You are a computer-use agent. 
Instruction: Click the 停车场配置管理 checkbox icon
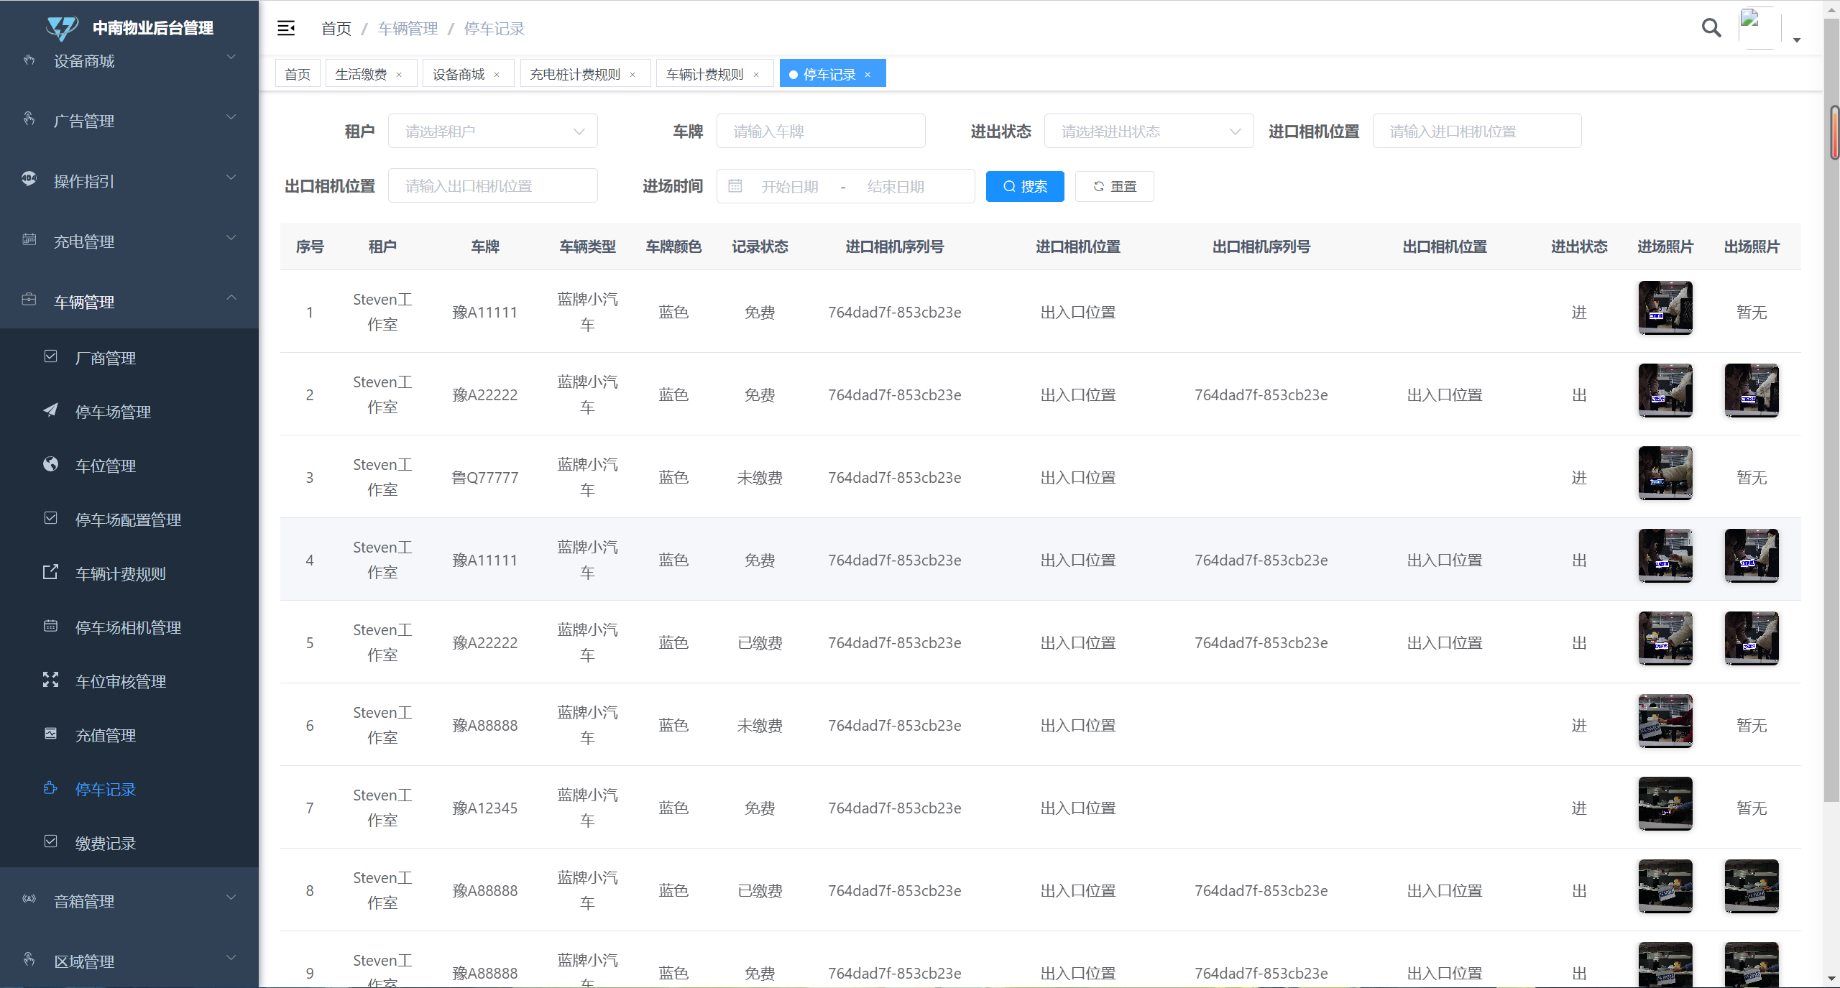click(50, 518)
